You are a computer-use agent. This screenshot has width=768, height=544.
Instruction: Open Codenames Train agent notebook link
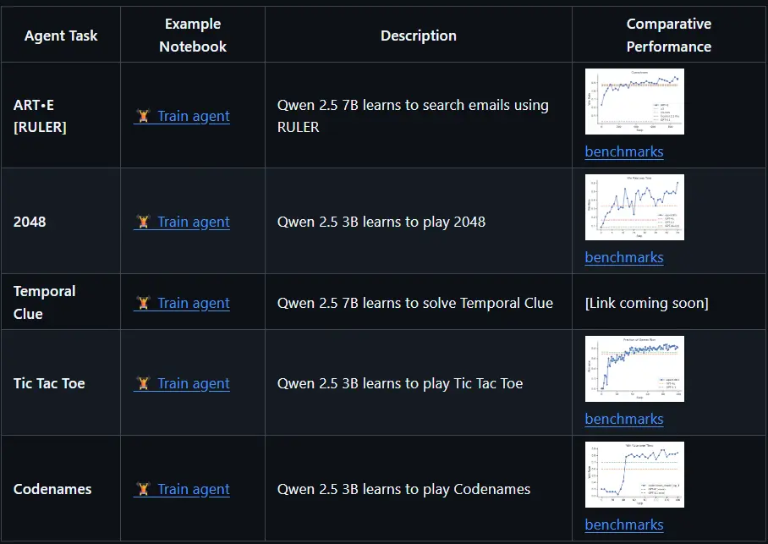coord(193,489)
